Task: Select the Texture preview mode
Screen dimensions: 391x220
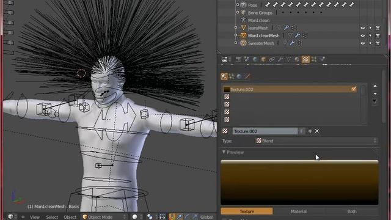Action: click(247, 211)
